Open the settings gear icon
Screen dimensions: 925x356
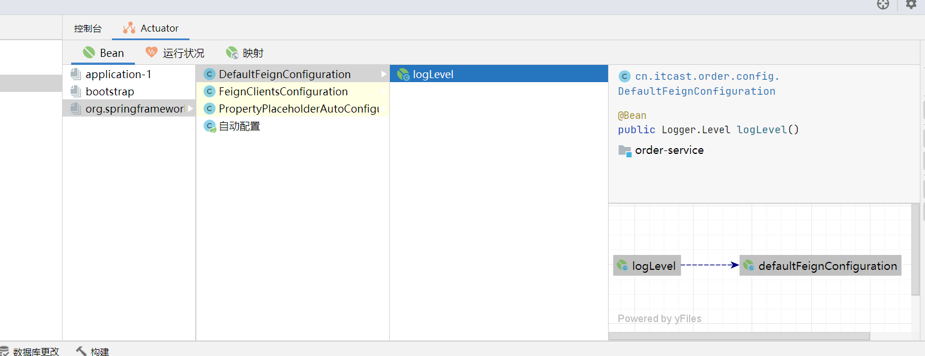click(911, 5)
